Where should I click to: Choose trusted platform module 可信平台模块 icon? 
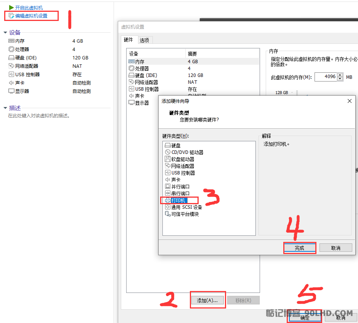168,214
